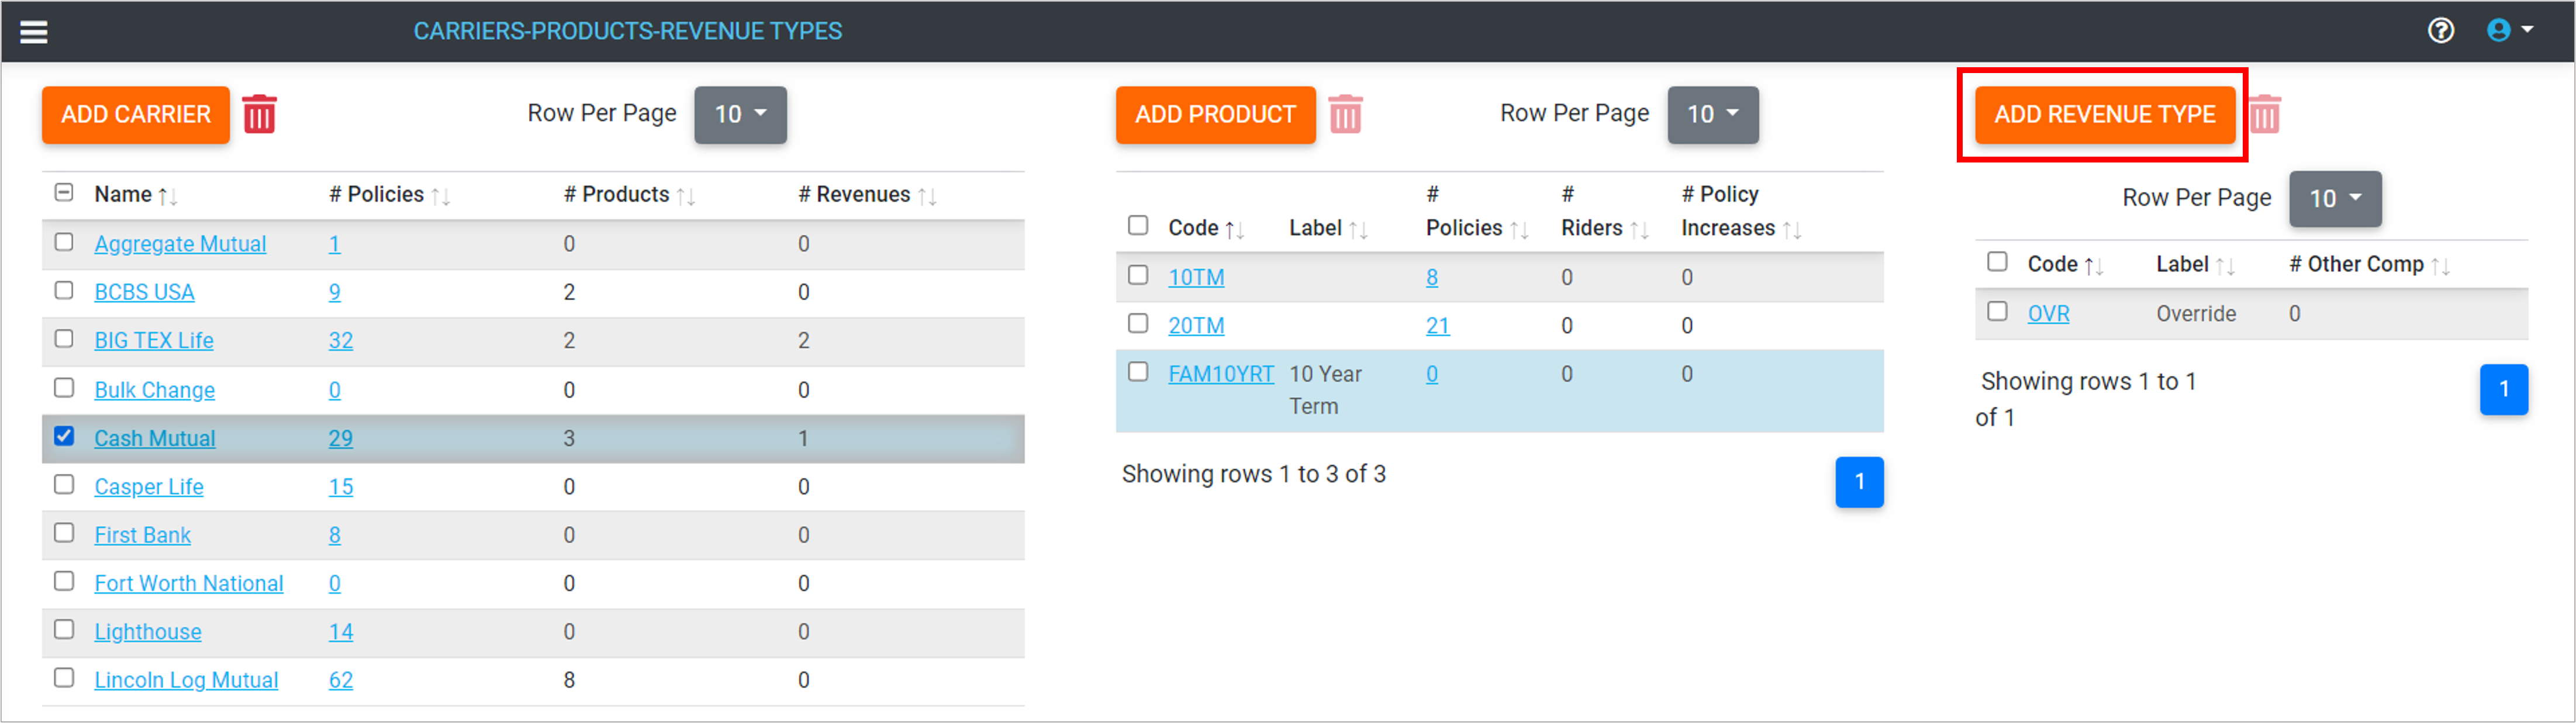This screenshot has width=2576, height=723.
Task: Go to products page 1 button
Action: coord(1859,482)
